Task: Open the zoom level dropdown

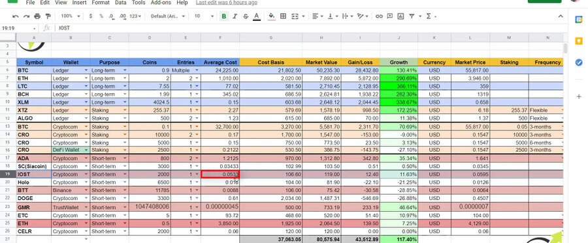Action: click(71, 16)
